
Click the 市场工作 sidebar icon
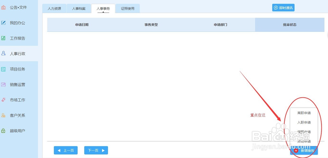coord(3,100)
